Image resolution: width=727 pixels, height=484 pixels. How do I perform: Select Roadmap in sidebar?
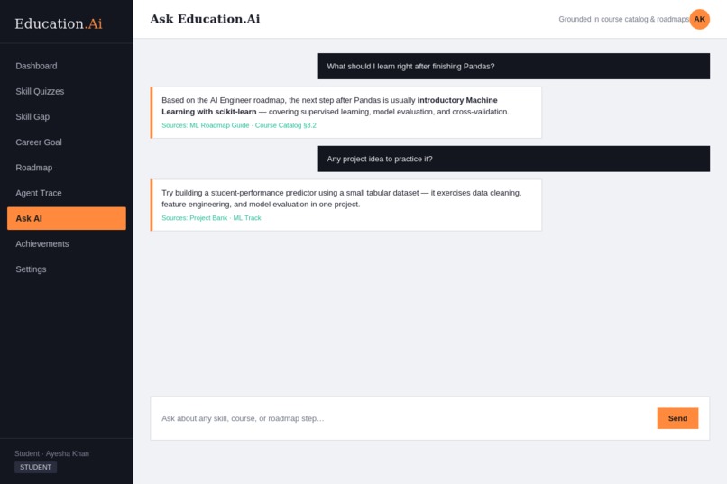(67, 168)
